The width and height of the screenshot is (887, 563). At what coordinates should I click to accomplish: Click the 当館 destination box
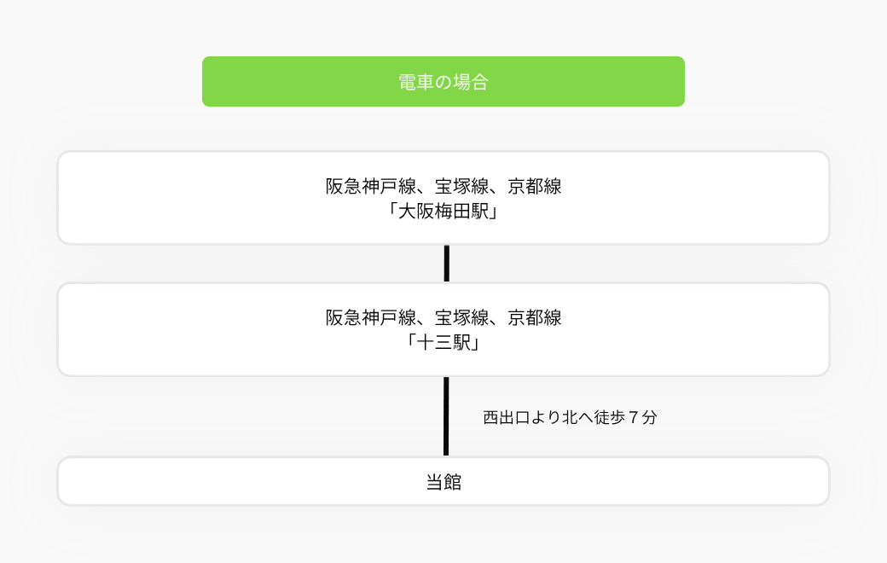[x=443, y=481]
